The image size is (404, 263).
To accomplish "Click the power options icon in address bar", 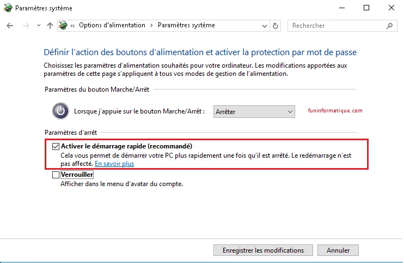I will pyautogui.click(x=63, y=26).
